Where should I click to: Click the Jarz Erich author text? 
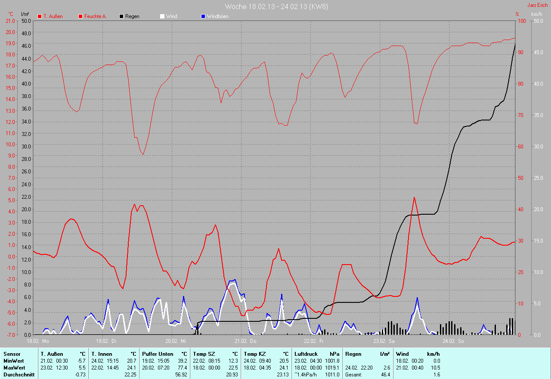538,5
